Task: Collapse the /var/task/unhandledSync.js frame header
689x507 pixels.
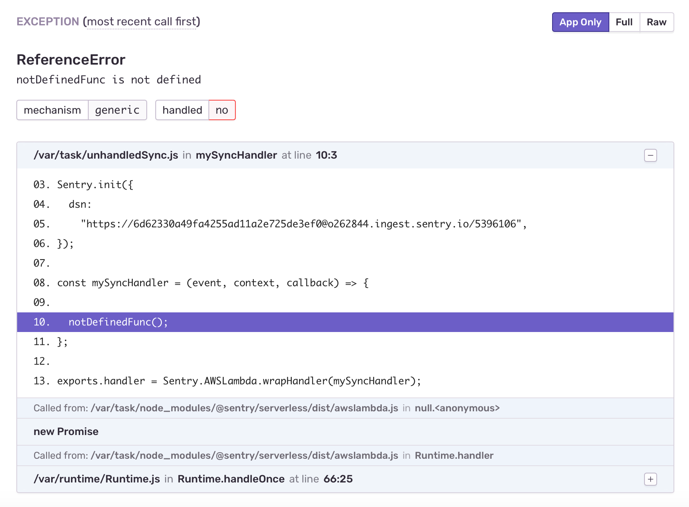Action: coord(345,155)
